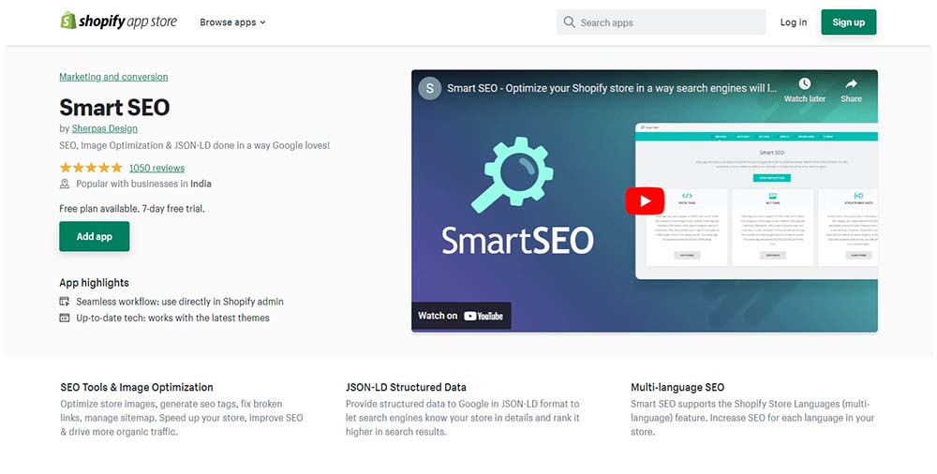Click the Multi-language SEO heading
This screenshot has width=937, height=474.
click(x=677, y=387)
